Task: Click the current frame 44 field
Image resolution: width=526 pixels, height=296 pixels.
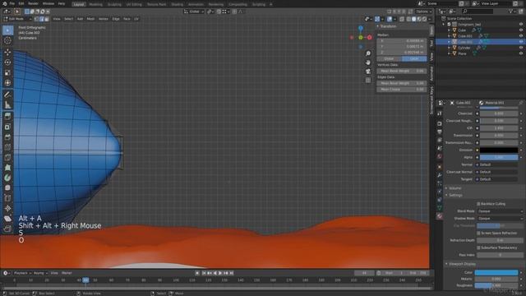Action: coord(364,273)
